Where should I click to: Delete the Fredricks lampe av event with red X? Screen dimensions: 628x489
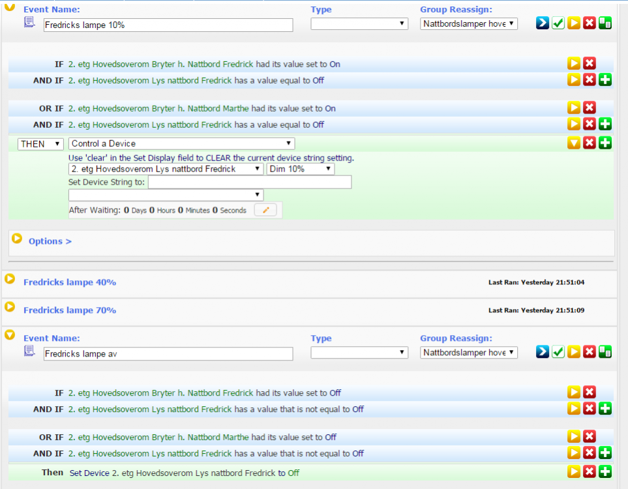click(x=589, y=352)
